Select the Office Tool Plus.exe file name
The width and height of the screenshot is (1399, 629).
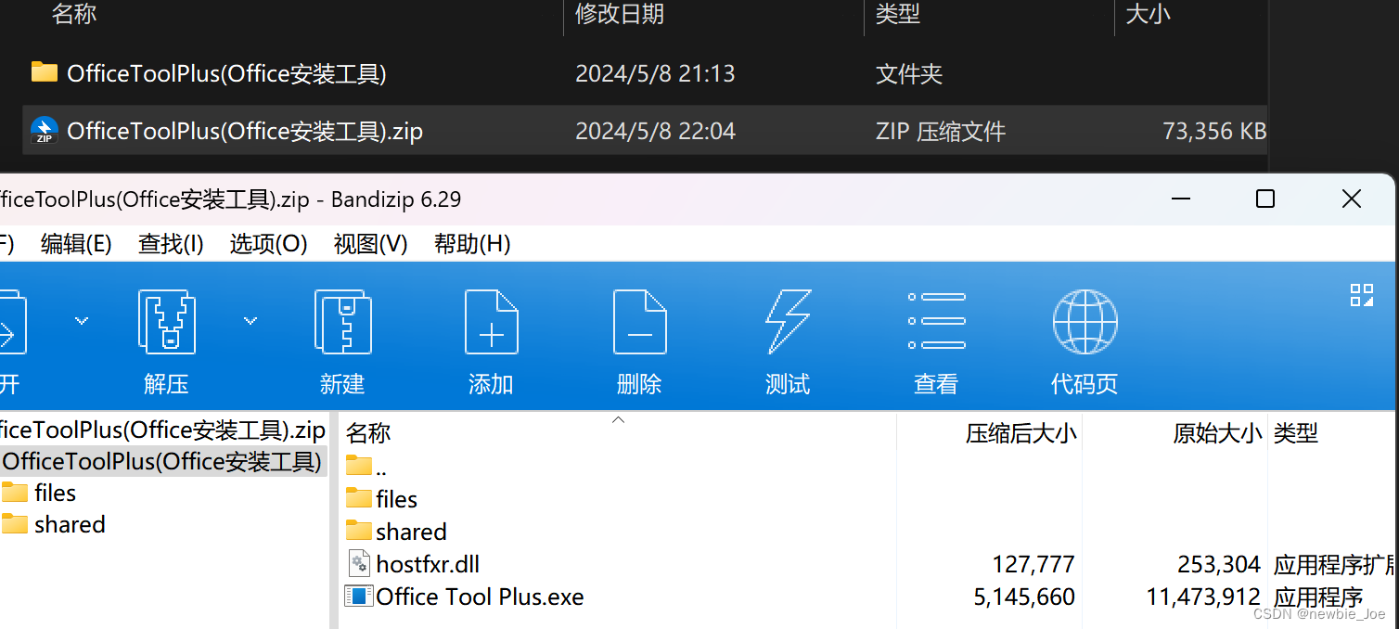point(480,597)
